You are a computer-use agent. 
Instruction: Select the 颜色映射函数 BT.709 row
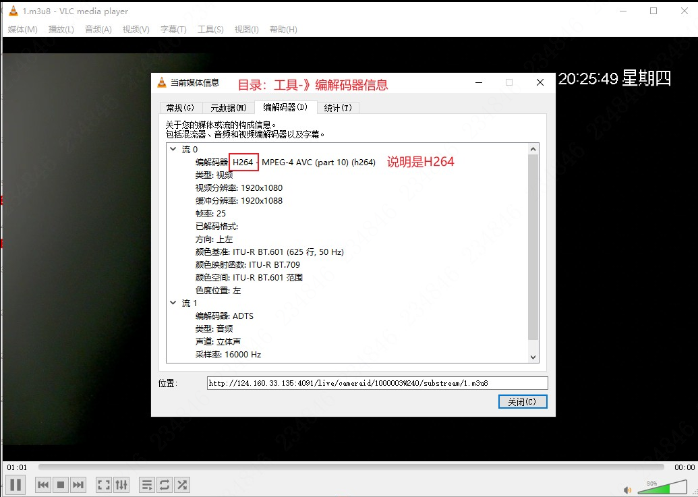pyautogui.click(x=248, y=265)
